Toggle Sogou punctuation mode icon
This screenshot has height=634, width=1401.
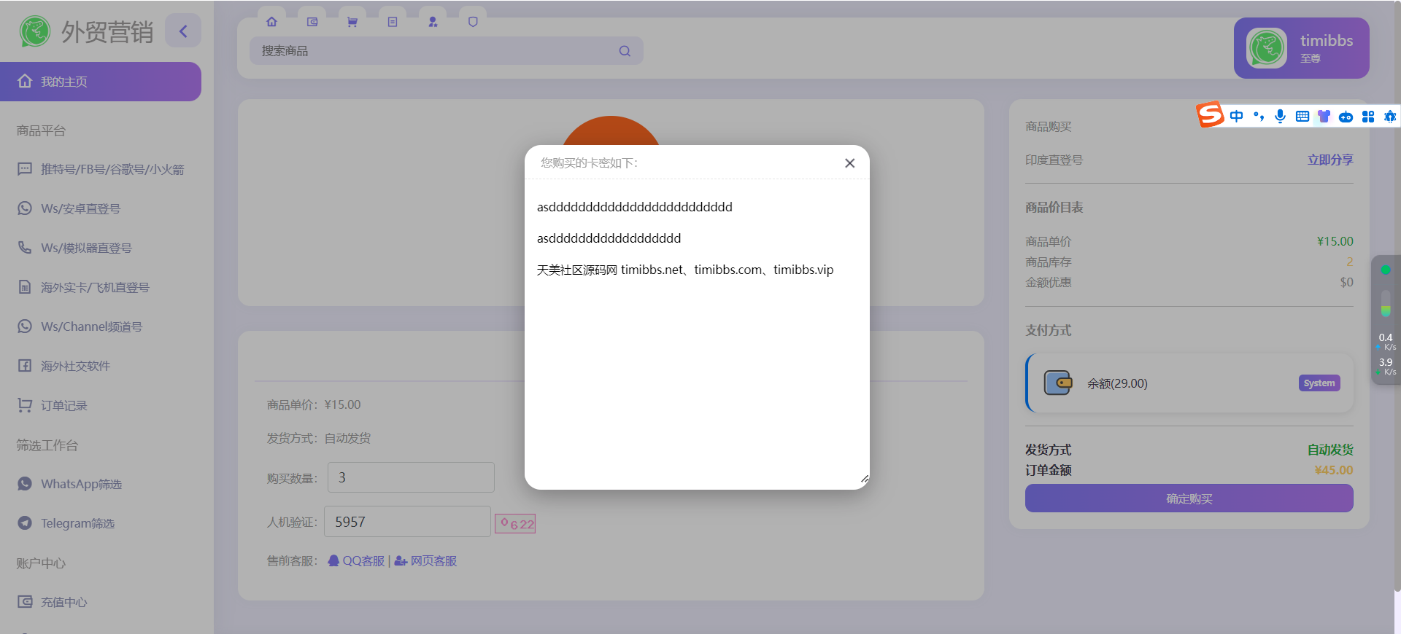click(x=1258, y=116)
